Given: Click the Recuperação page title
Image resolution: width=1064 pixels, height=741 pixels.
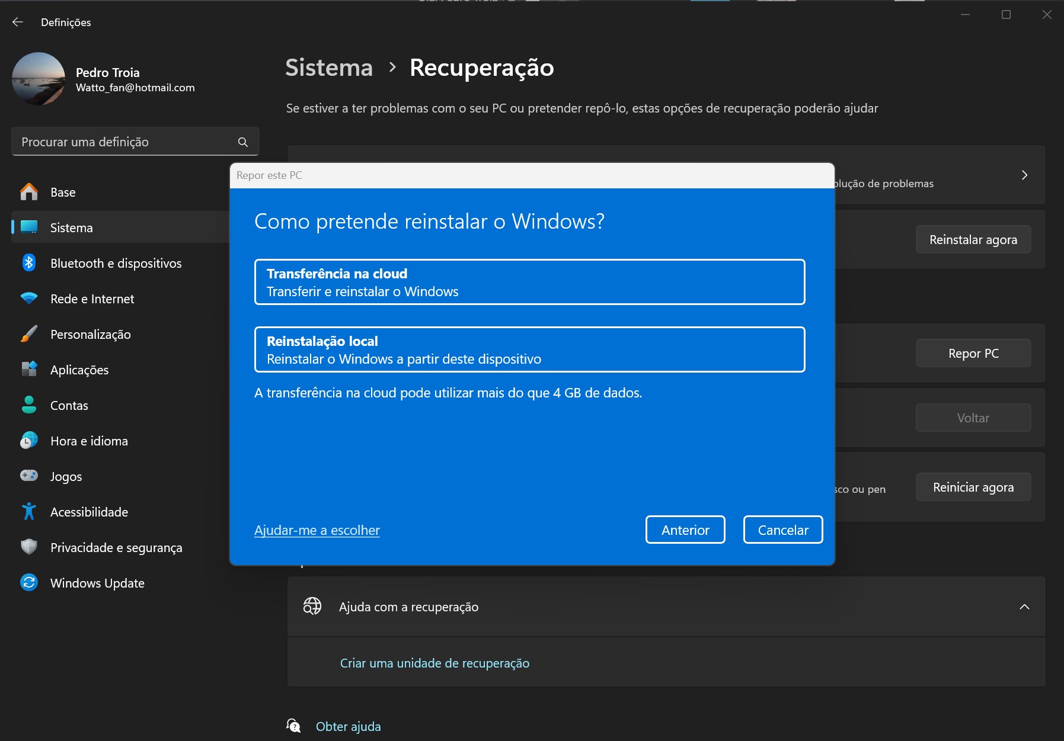Looking at the screenshot, I should [x=482, y=68].
